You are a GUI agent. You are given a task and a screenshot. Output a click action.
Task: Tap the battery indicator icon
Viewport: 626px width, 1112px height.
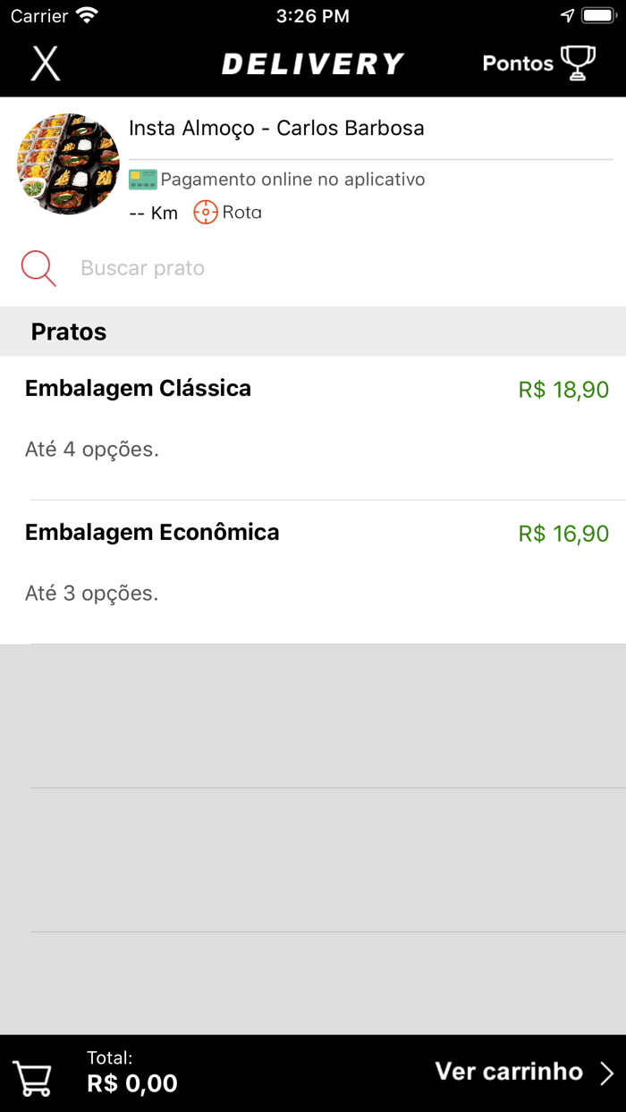click(x=597, y=15)
